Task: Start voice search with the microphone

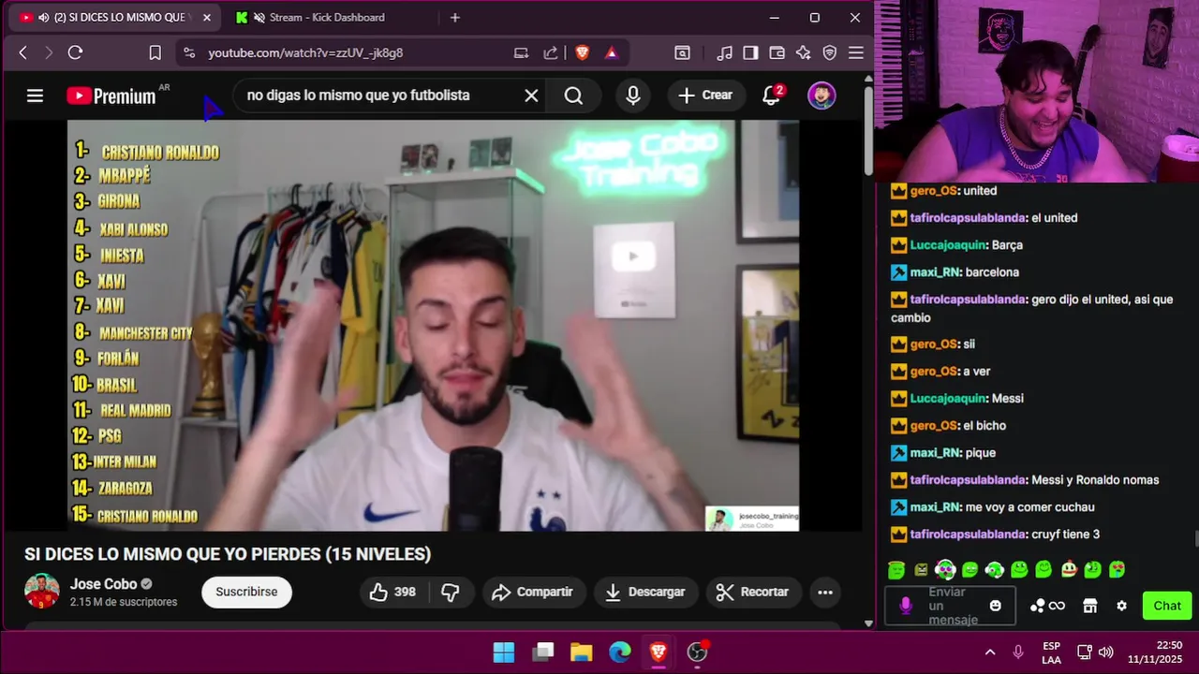Action: tap(633, 95)
